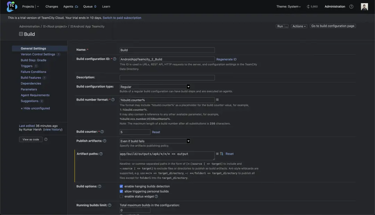The width and height of the screenshot is (375, 215).
Task: Enable the status widget checkbox
Action: 122,197
